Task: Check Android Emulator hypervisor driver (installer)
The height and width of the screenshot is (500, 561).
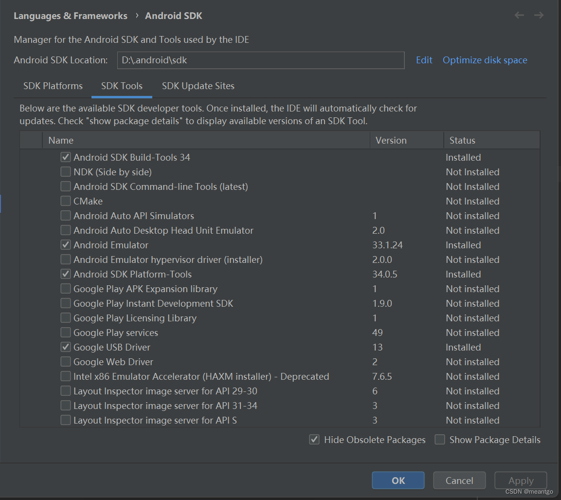Action: 66,259
